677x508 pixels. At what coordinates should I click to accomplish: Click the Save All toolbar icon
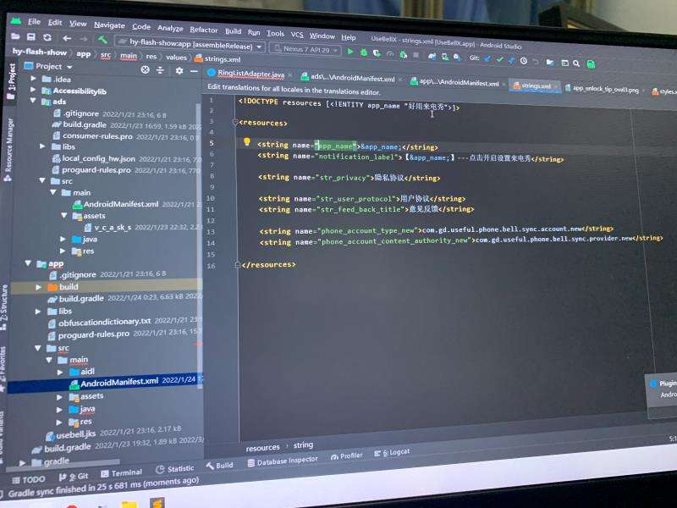pyautogui.click(x=31, y=38)
